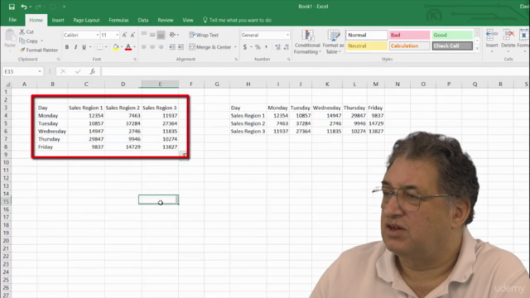Click the Increase Decimal icon
Image resolution: width=530 pixels, height=298 pixels.
click(277, 47)
